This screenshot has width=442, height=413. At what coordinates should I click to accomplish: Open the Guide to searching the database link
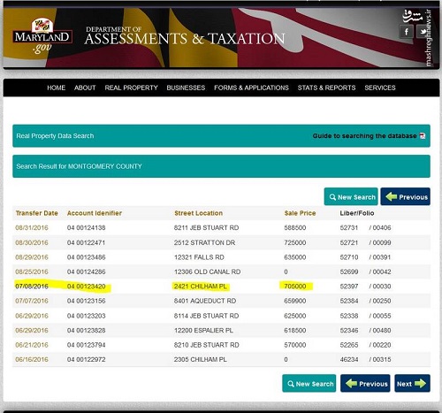[x=364, y=136]
